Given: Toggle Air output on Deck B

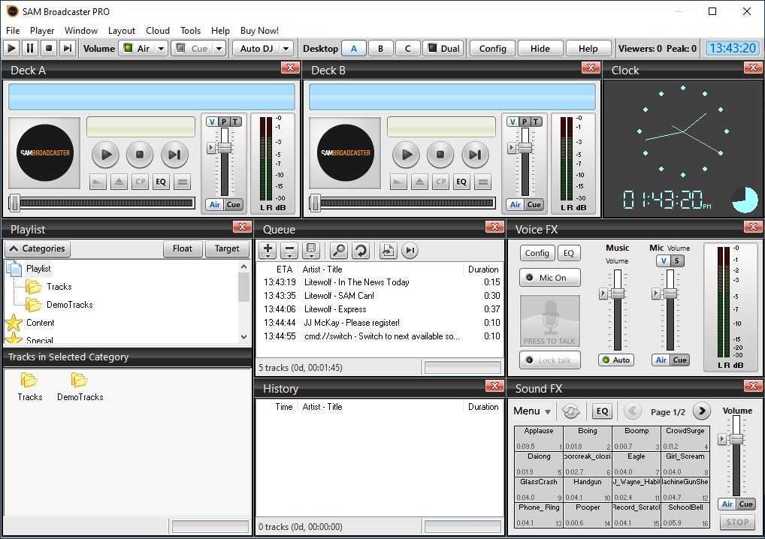Looking at the screenshot, I should [516, 205].
